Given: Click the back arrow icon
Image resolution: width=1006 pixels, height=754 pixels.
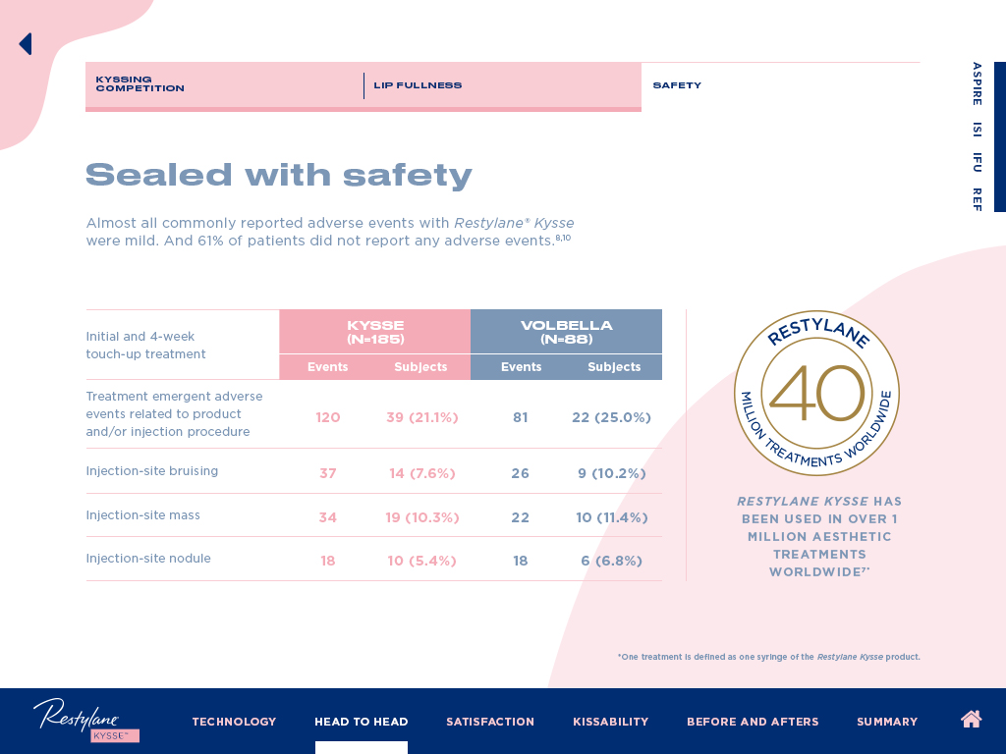Looking at the screenshot, I should (26, 44).
